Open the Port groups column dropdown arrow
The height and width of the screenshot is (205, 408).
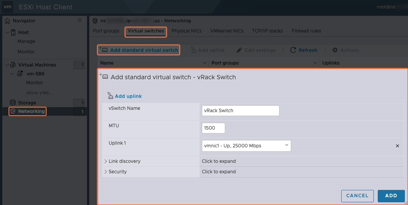pyautogui.click(x=315, y=63)
